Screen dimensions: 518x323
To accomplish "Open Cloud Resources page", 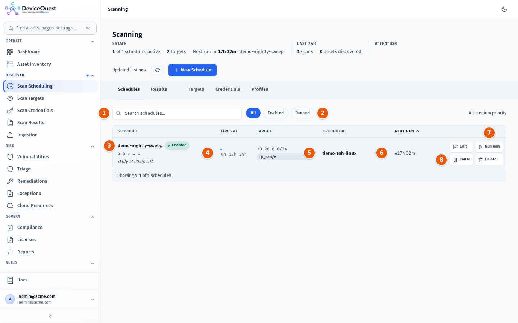I will click(50, 206).
